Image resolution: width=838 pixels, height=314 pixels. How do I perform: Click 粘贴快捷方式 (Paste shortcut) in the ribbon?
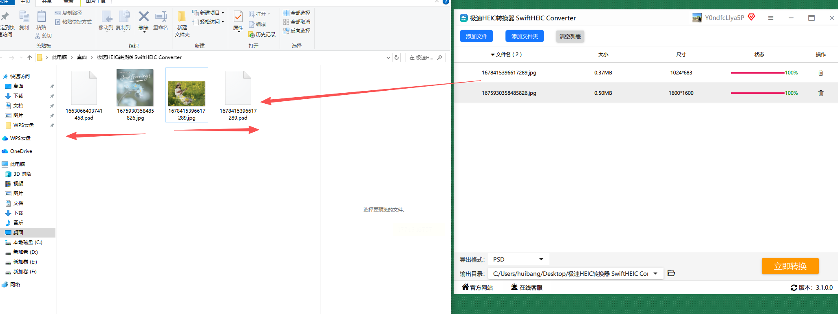tap(73, 22)
